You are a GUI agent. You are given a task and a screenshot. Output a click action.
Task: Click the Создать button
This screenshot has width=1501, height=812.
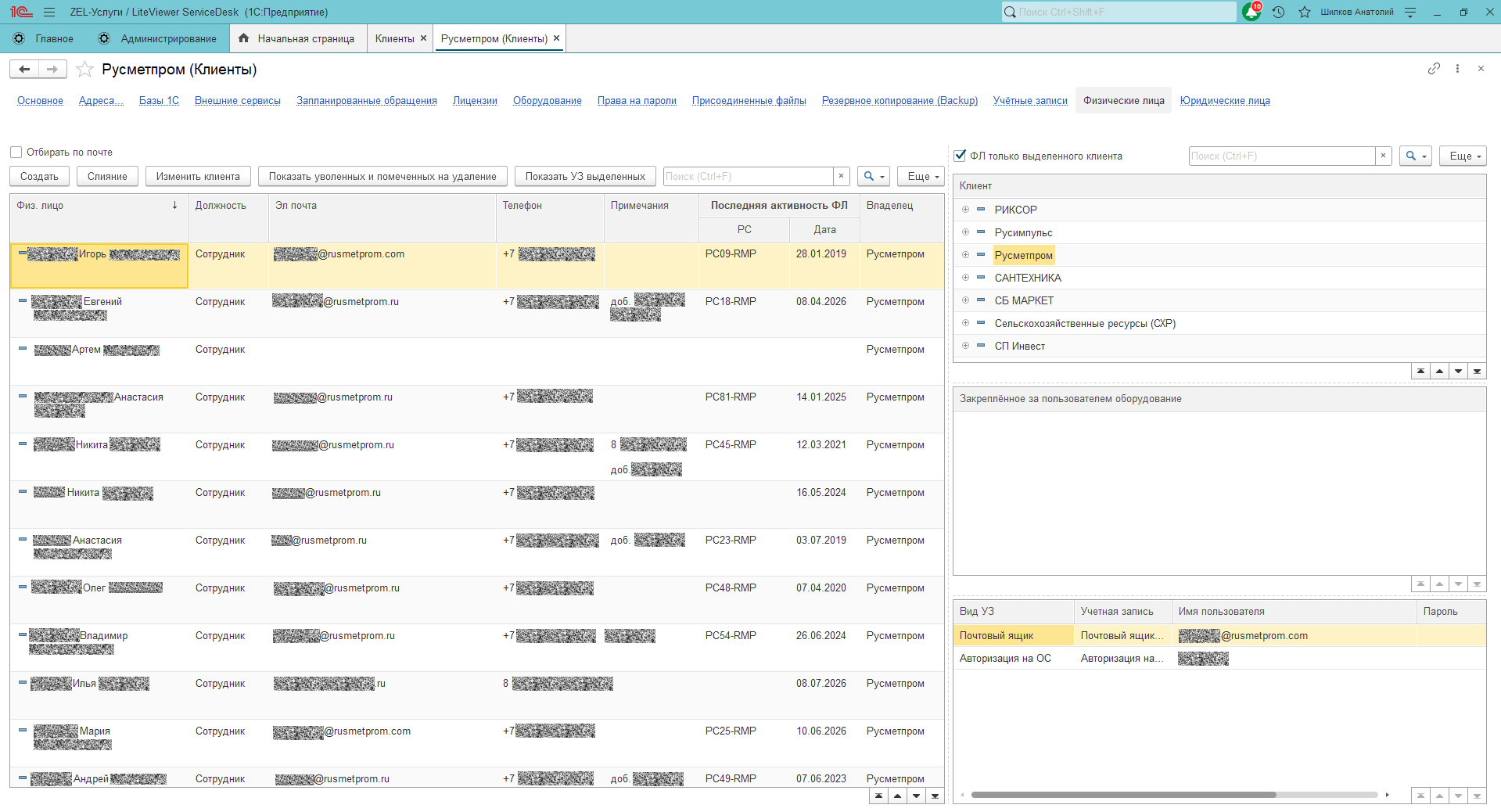coord(39,176)
